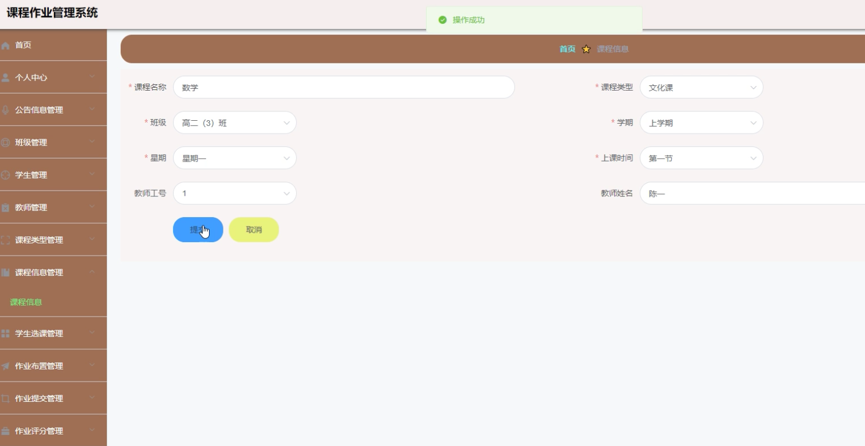This screenshot has height=446, width=865.
Task: Click the icon beside 学生管理
Action: point(6,175)
